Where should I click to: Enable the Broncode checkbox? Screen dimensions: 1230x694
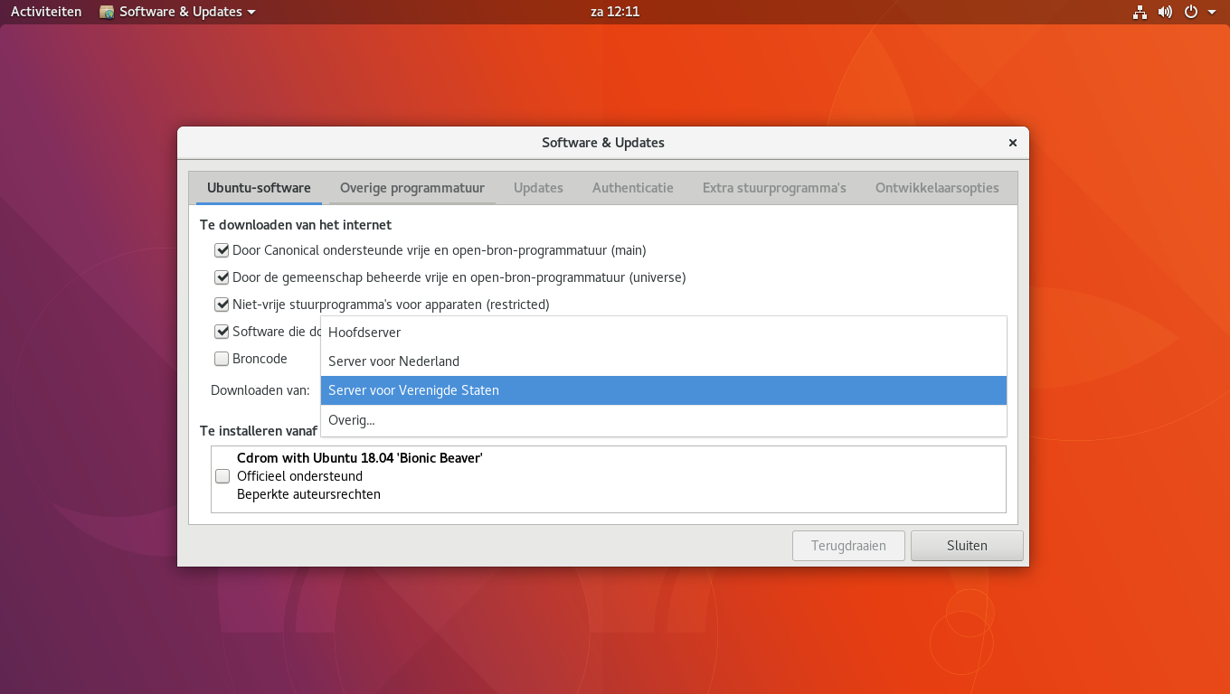click(222, 359)
